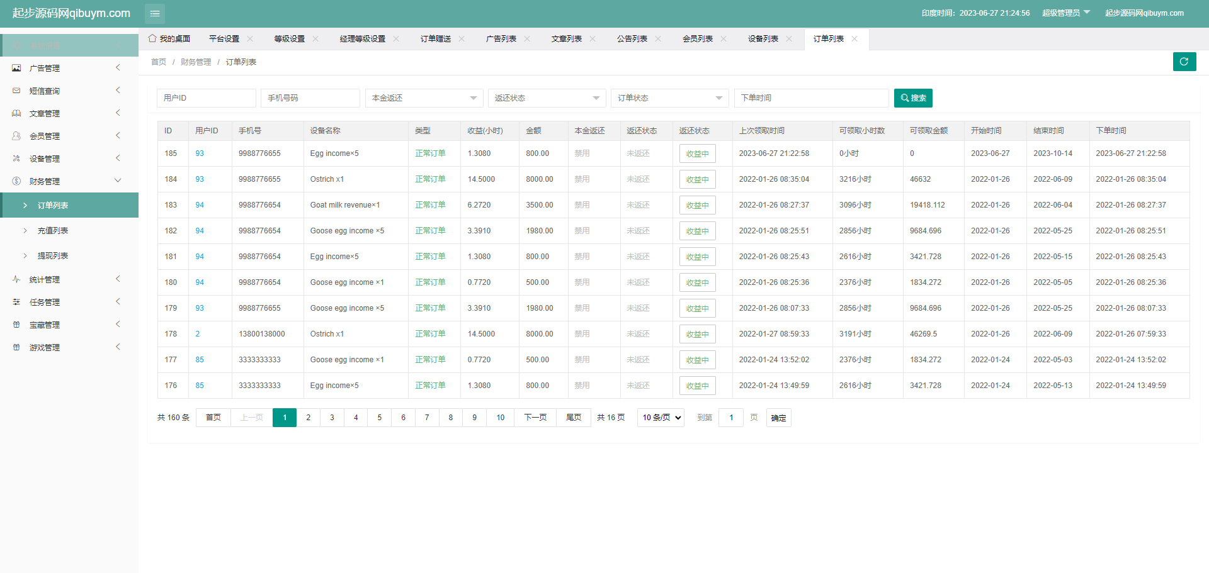Open the 我的桌面 home tab
The height and width of the screenshot is (573, 1209).
coord(169,39)
